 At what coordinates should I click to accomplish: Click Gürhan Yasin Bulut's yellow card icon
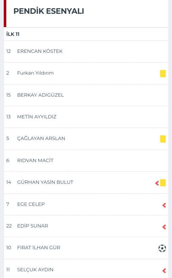(x=163, y=183)
